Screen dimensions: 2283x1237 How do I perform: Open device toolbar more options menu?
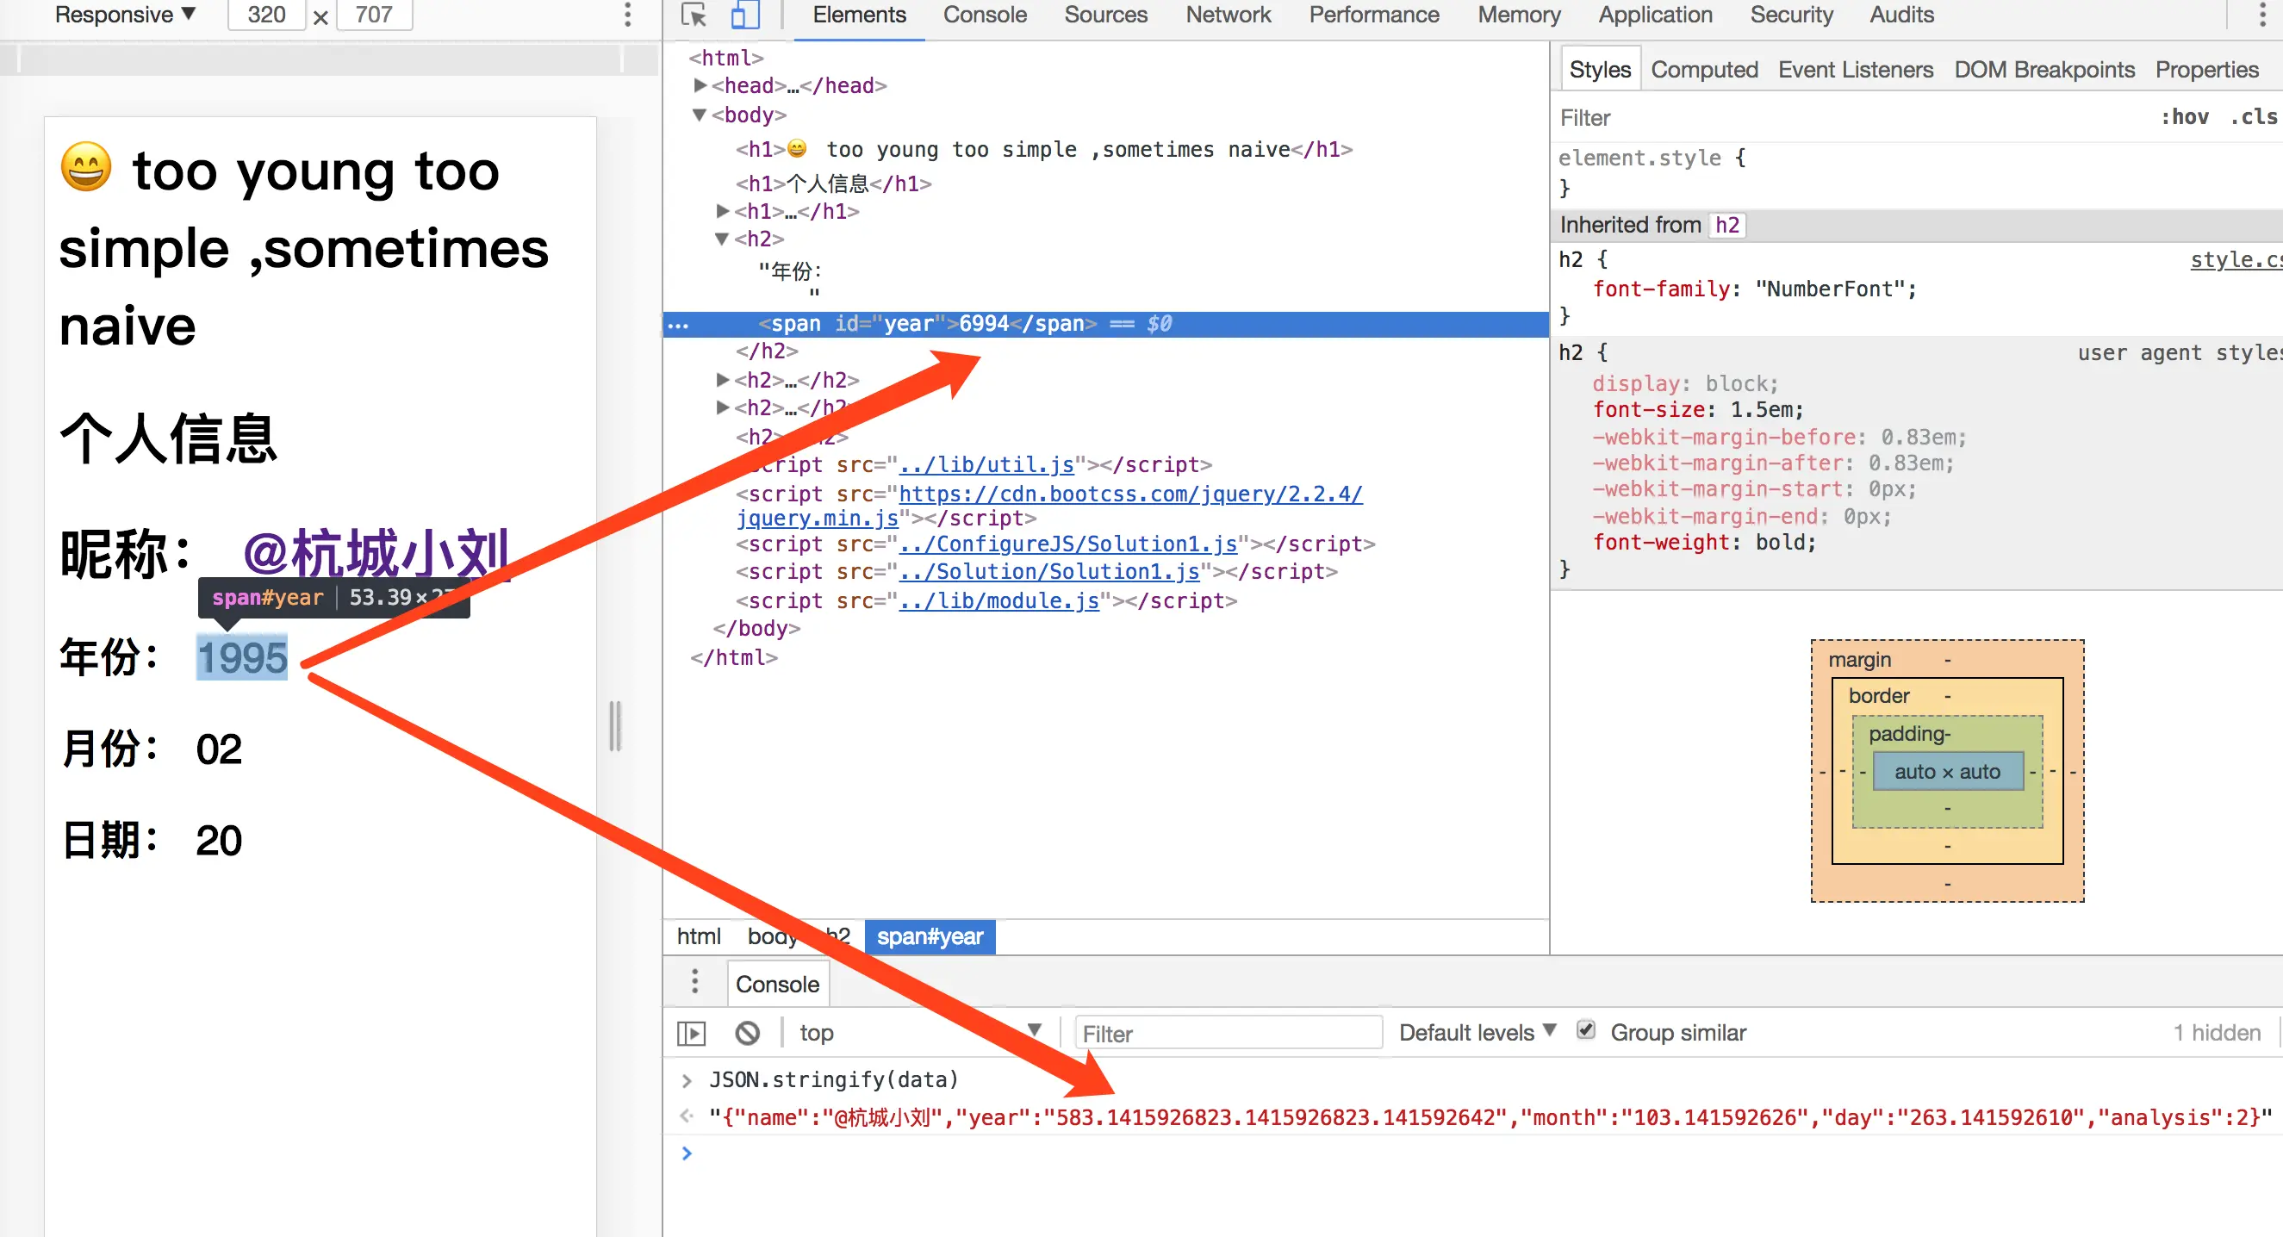(627, 15)
